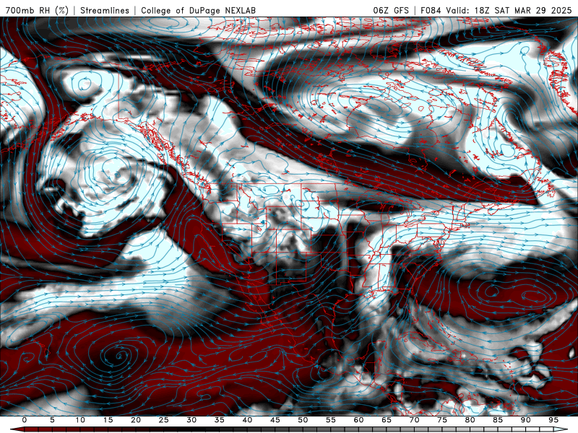
Task: Select the "10" colorbar scale label
Action: pyautogui.click(x=80, y=420)
